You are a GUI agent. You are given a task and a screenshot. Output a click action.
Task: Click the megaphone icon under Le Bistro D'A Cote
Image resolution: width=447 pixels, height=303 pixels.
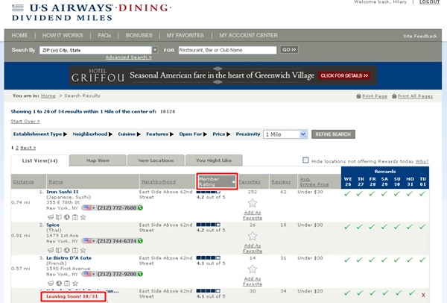[51, 284]
